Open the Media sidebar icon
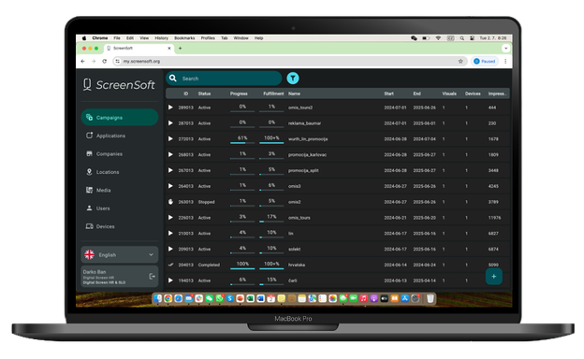The image size is (584, 359). click(90, 190)
